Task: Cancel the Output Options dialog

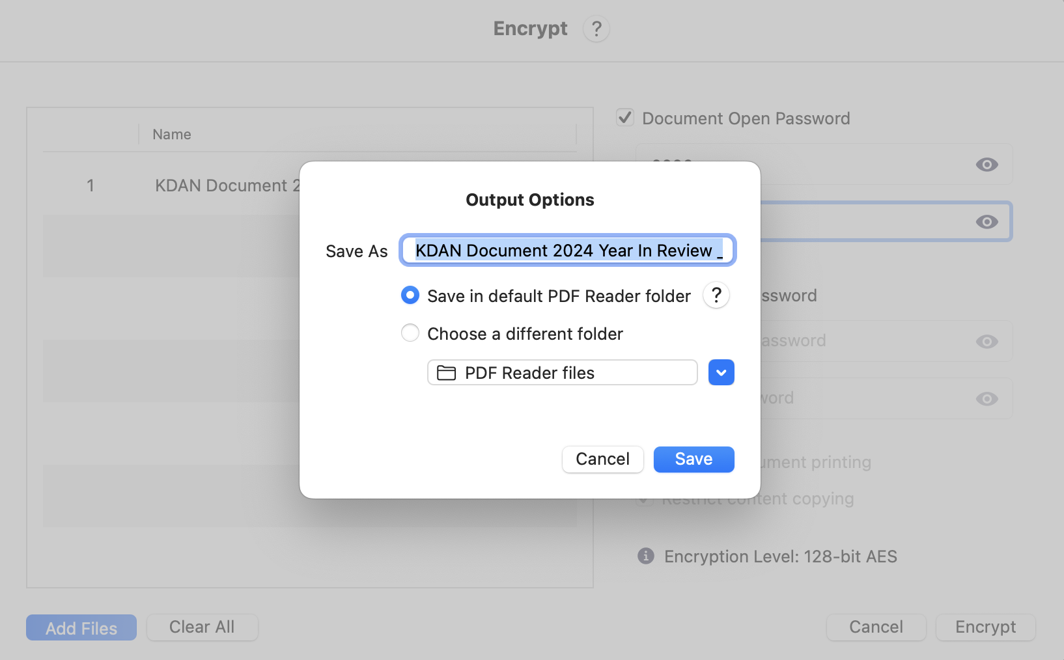Action: point(602,459)
